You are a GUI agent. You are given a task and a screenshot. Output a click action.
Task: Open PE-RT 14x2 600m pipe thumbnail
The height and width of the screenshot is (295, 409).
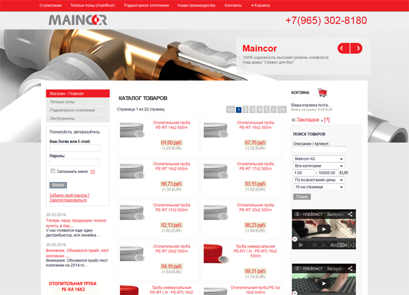coord(132,129)
